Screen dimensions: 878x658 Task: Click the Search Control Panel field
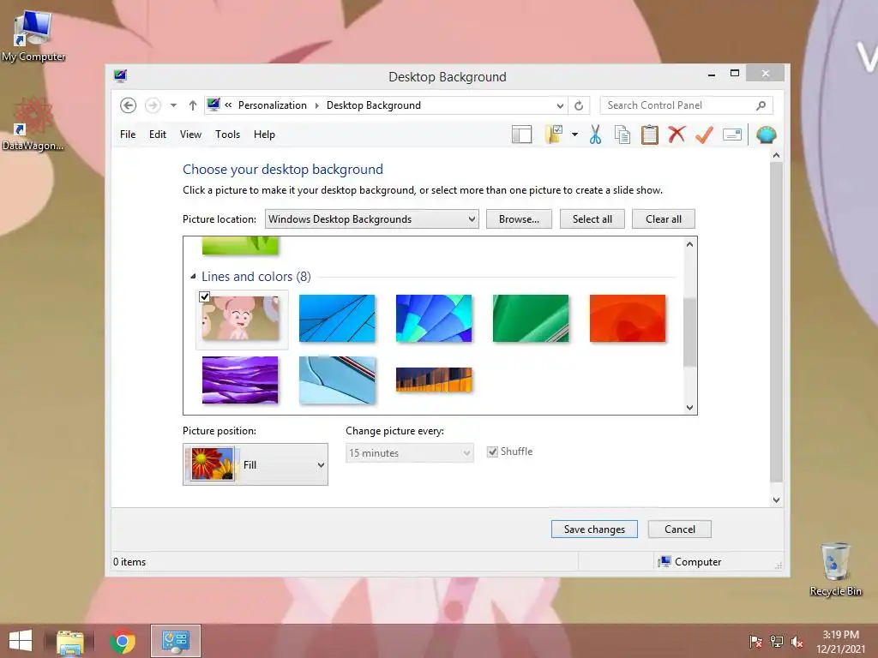[x=686, y=105]
